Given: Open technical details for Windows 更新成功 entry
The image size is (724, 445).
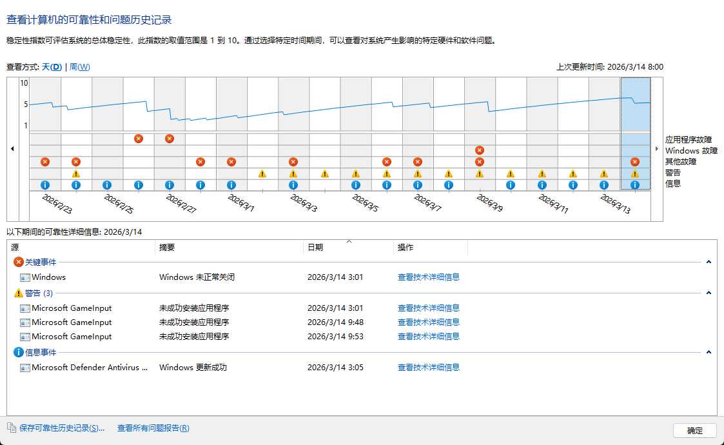Looking at the screenshot, I should (x=429, y=368).
